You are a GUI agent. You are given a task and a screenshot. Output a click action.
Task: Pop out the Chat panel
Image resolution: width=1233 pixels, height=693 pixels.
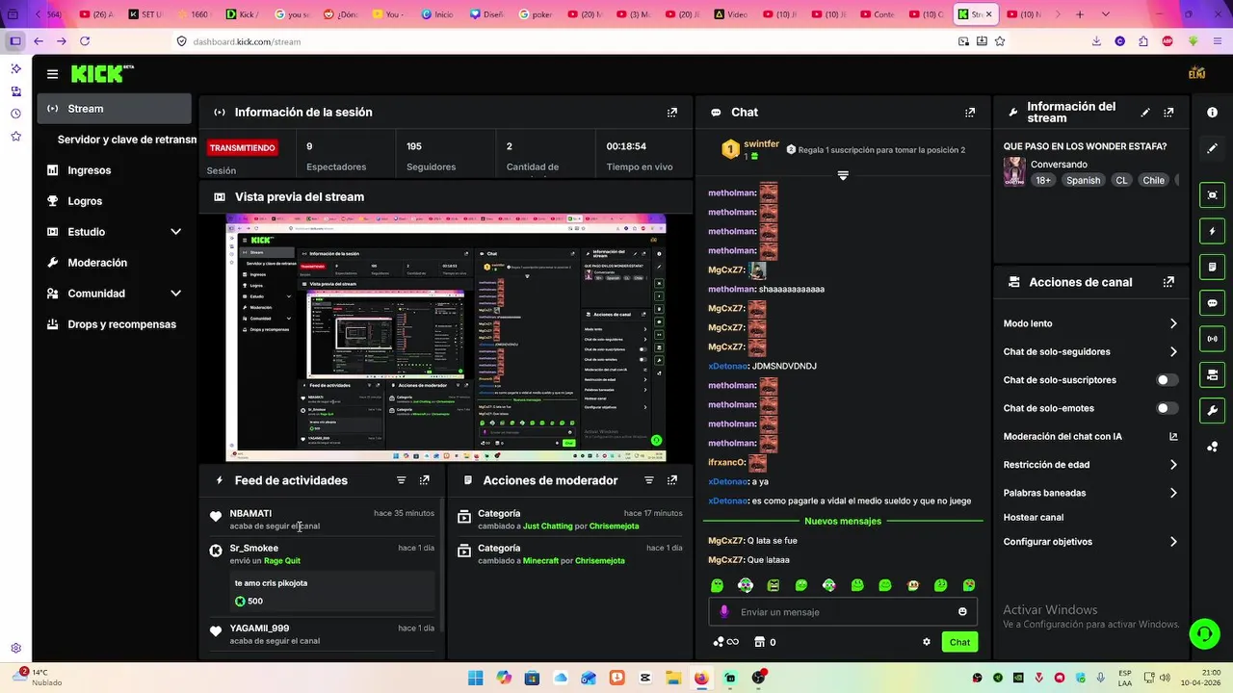click(x=970, y=113)
